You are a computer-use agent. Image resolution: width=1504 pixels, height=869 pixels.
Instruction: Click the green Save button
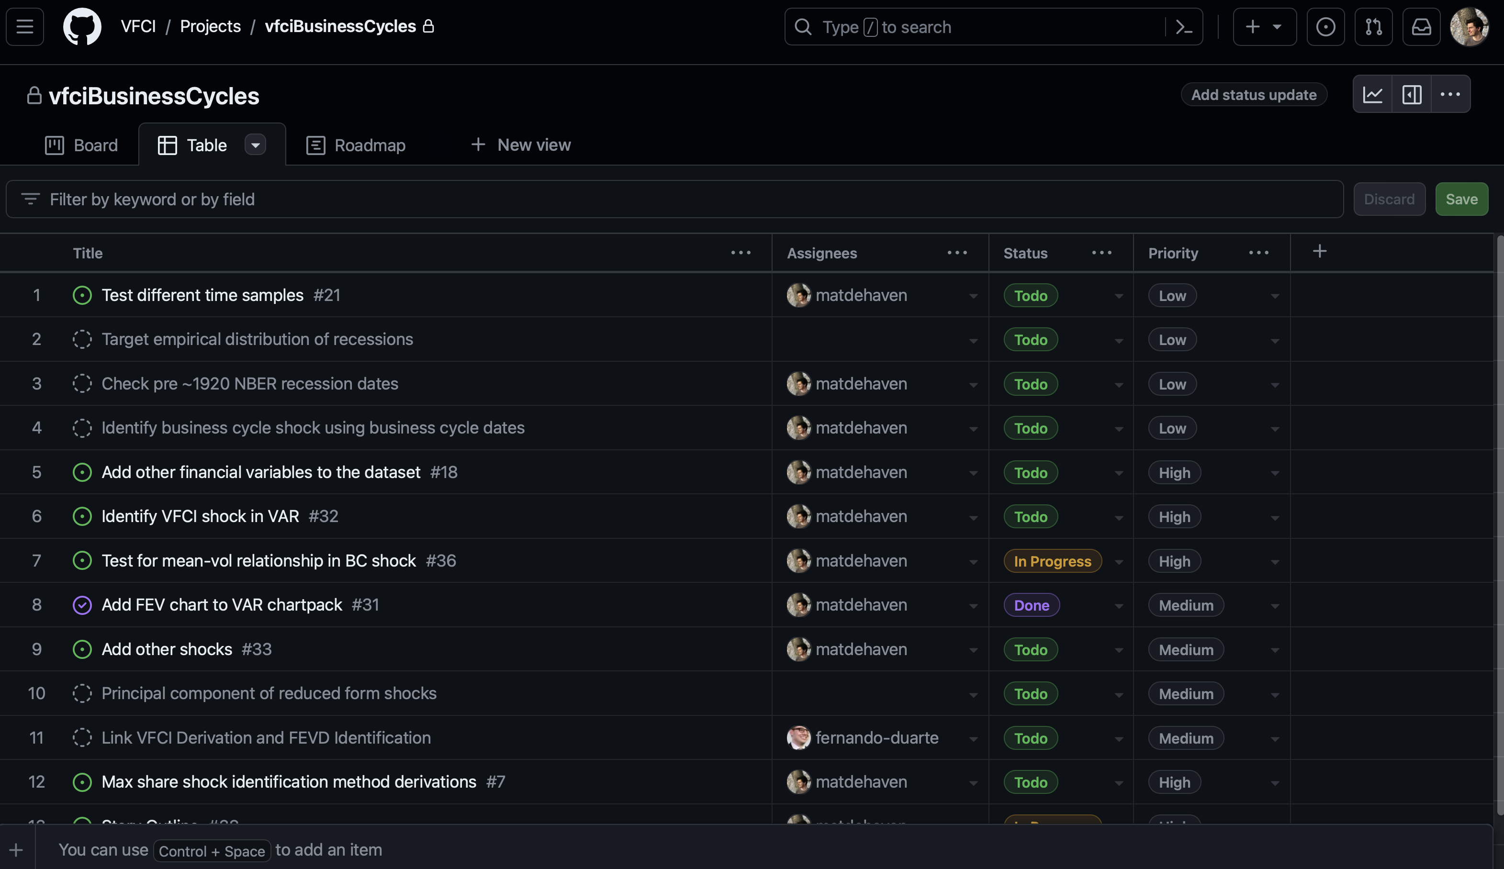1461,200
